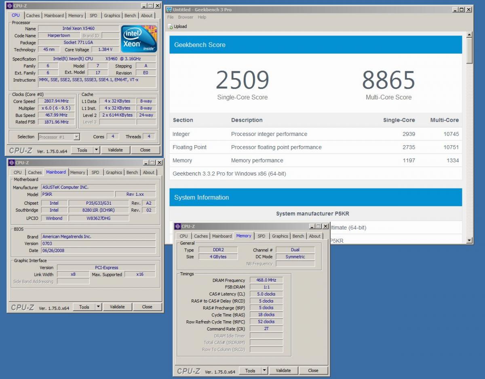Image resolution: width=485 pixels, height=379 pixels.
Task: Click the Memory Type field DDR2
Action: 218,250
